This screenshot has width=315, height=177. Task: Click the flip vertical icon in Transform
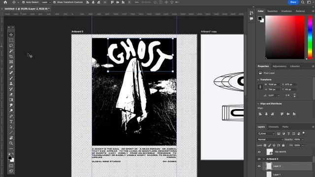point(294,95)
